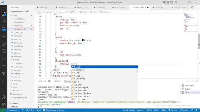Image resolution: width=200 pixels, height=112 pixels.
Task: Open the Search view in activity bar
Action: tap(4, 21)
